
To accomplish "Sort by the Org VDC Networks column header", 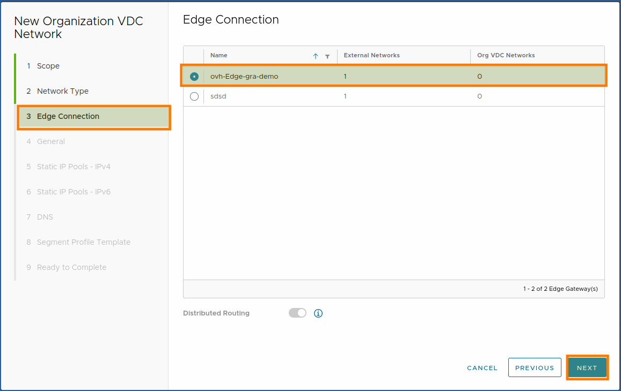I will click(506, 55).
